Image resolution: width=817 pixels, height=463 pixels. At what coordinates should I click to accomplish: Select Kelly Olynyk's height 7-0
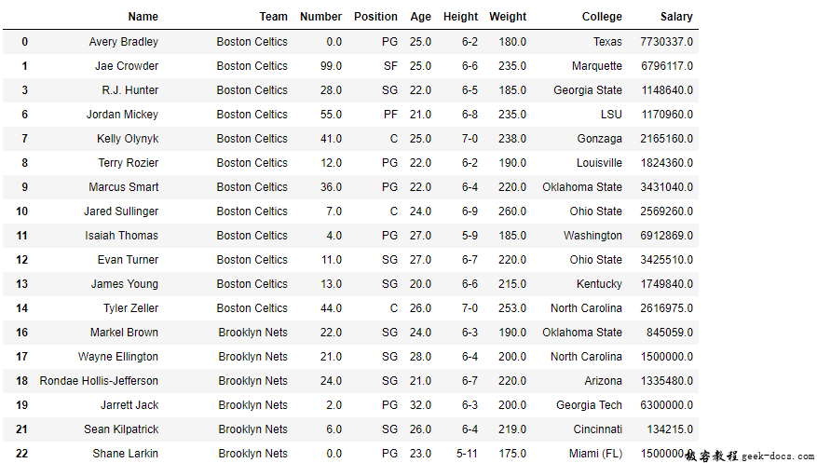pyautogui.click(x=470, y=139)
